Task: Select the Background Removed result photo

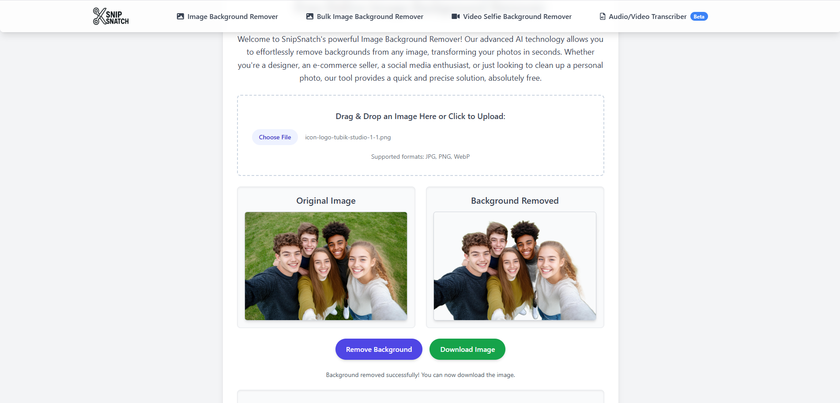Action: coord(515,266)
